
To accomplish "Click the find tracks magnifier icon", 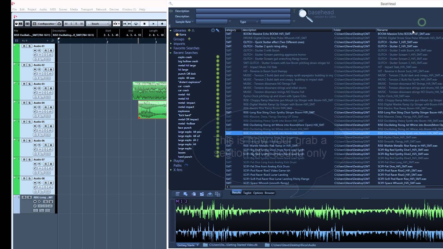I will pos(53,41).
